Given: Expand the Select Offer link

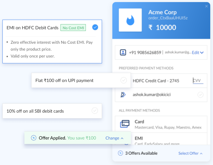Looking at the screenshot, I should coord(190,153).
